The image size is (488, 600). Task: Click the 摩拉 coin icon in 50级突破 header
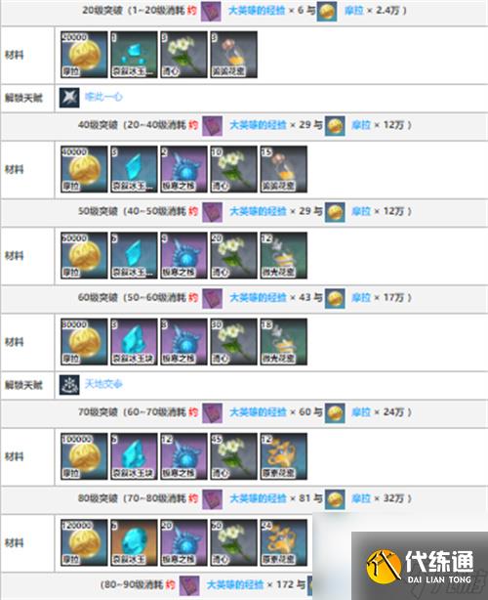335,212
